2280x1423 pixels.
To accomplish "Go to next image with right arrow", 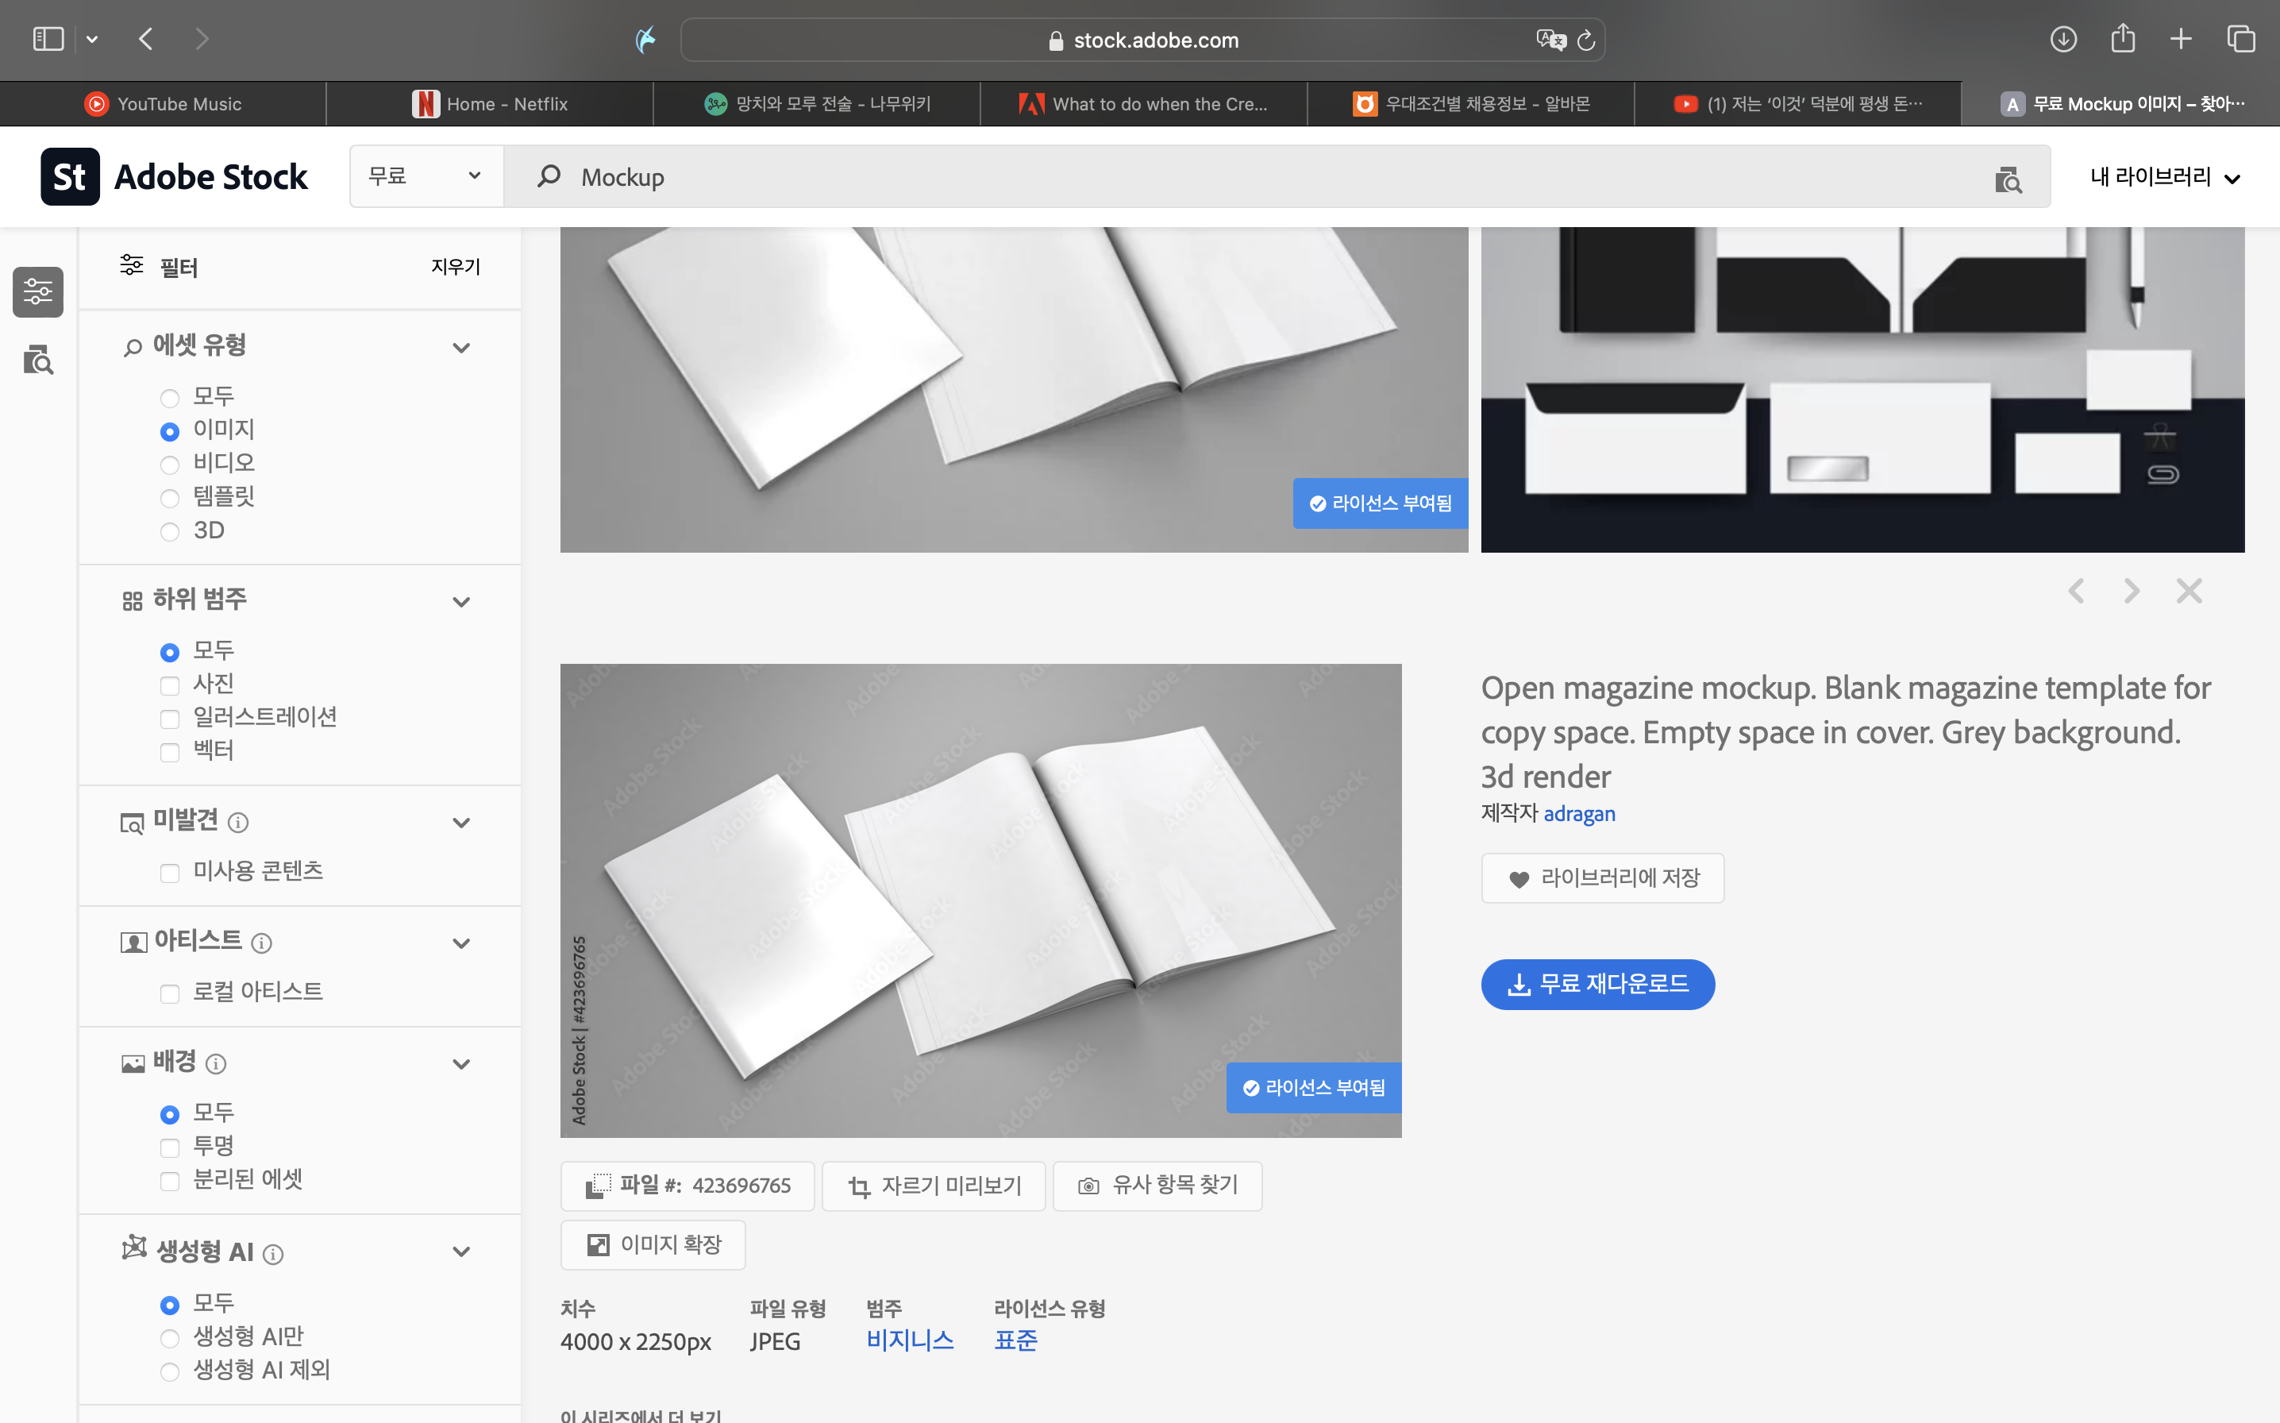I will click(2132, 591).
